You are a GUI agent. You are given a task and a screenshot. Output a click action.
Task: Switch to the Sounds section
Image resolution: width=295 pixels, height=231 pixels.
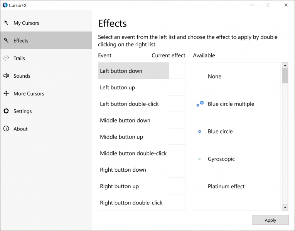pos(22,76)
